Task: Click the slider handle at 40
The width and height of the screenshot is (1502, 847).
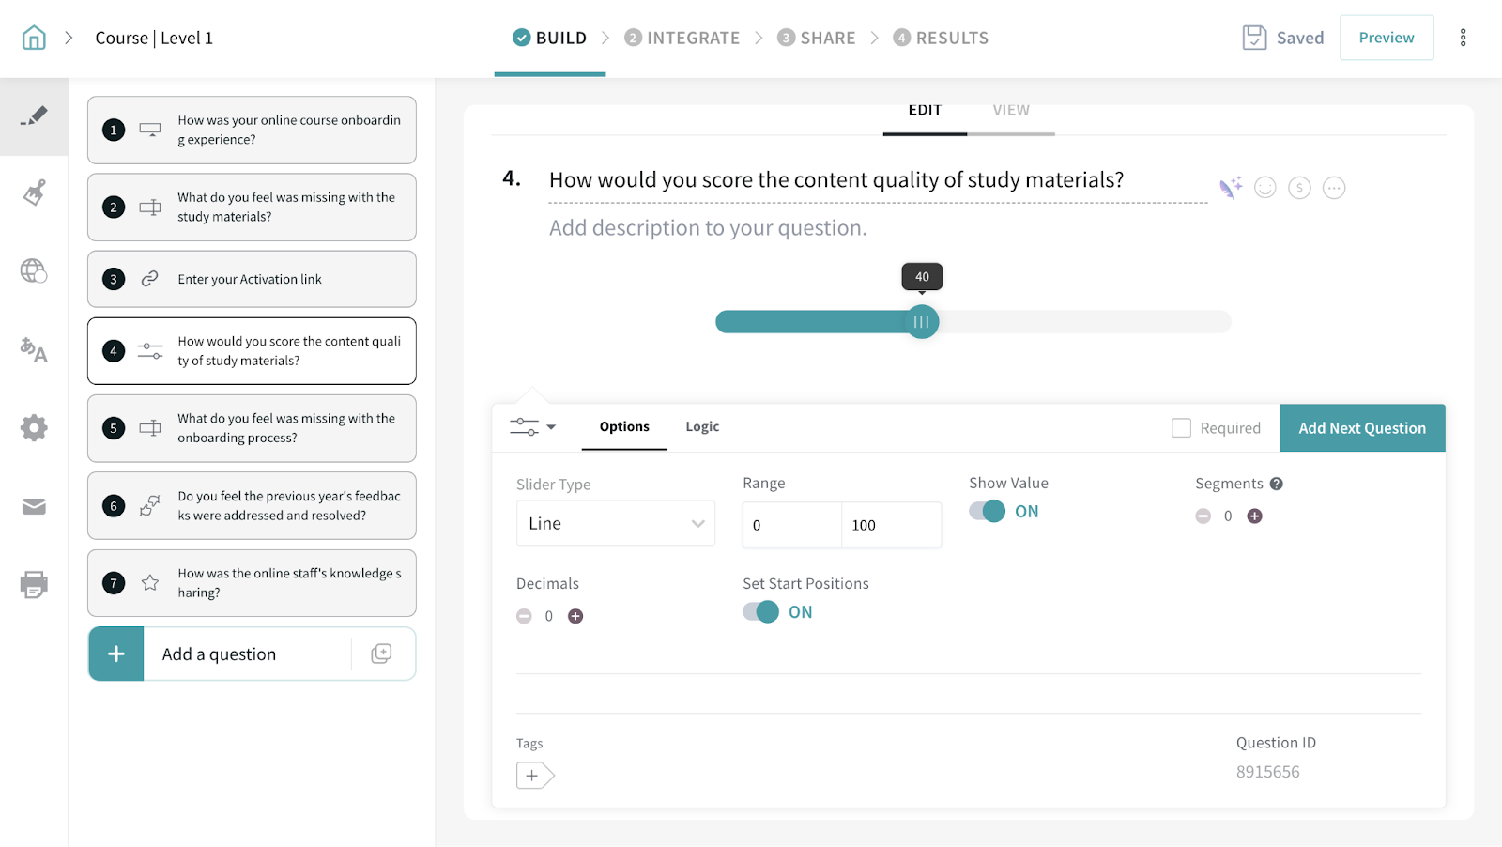Action: coord(922,322)
